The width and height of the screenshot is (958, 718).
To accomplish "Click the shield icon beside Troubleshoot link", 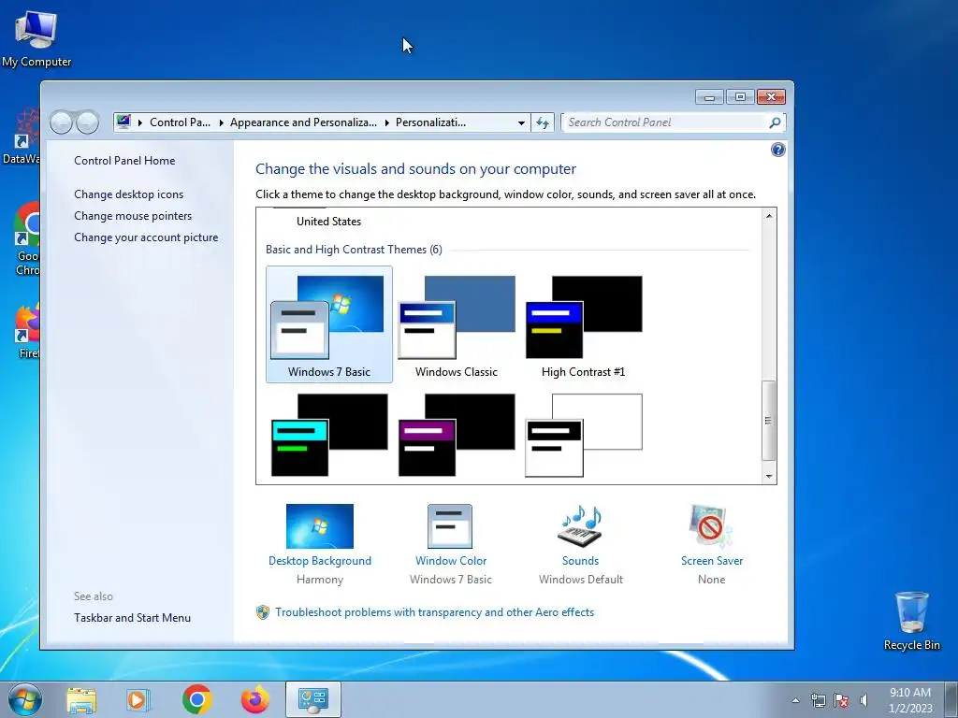I will point(263,612).
